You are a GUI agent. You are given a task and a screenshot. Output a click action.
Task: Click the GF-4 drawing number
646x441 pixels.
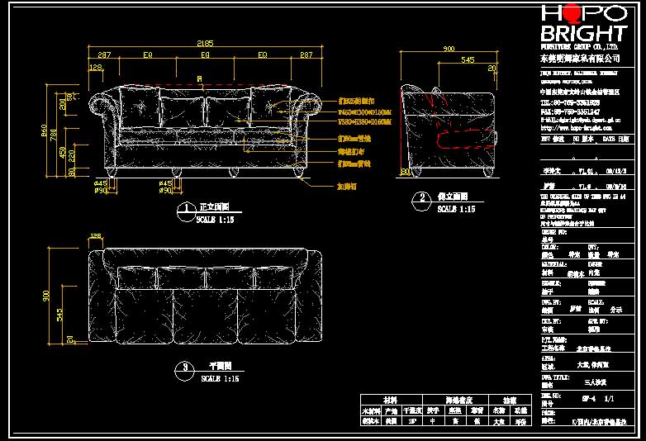point(588,399)
